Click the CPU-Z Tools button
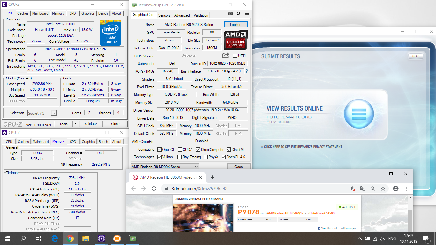436x245 pixels. (x=64, y=124)
